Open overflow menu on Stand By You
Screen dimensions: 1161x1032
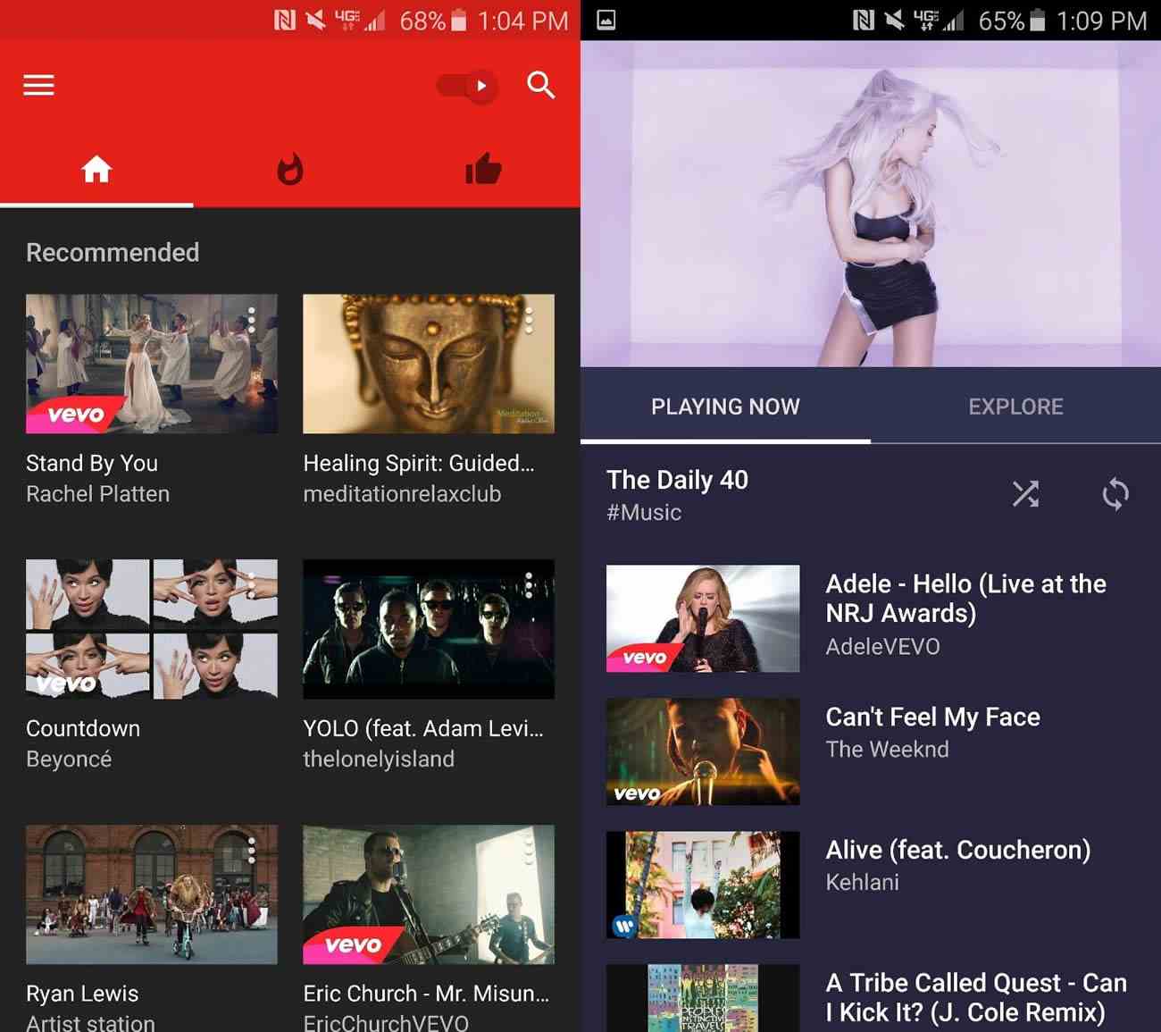[252, 320]
